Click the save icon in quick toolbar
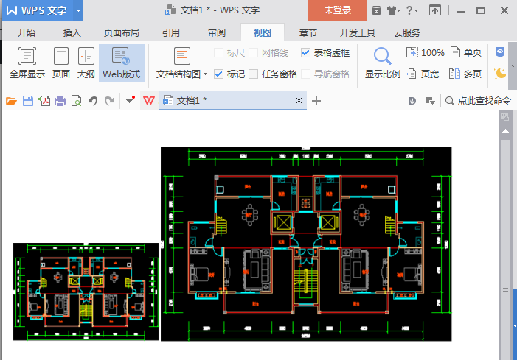517x360 pixels. point(28,101)
